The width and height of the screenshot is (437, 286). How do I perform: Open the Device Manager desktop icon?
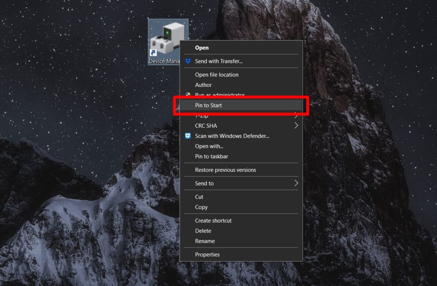[x=166, y=38]
